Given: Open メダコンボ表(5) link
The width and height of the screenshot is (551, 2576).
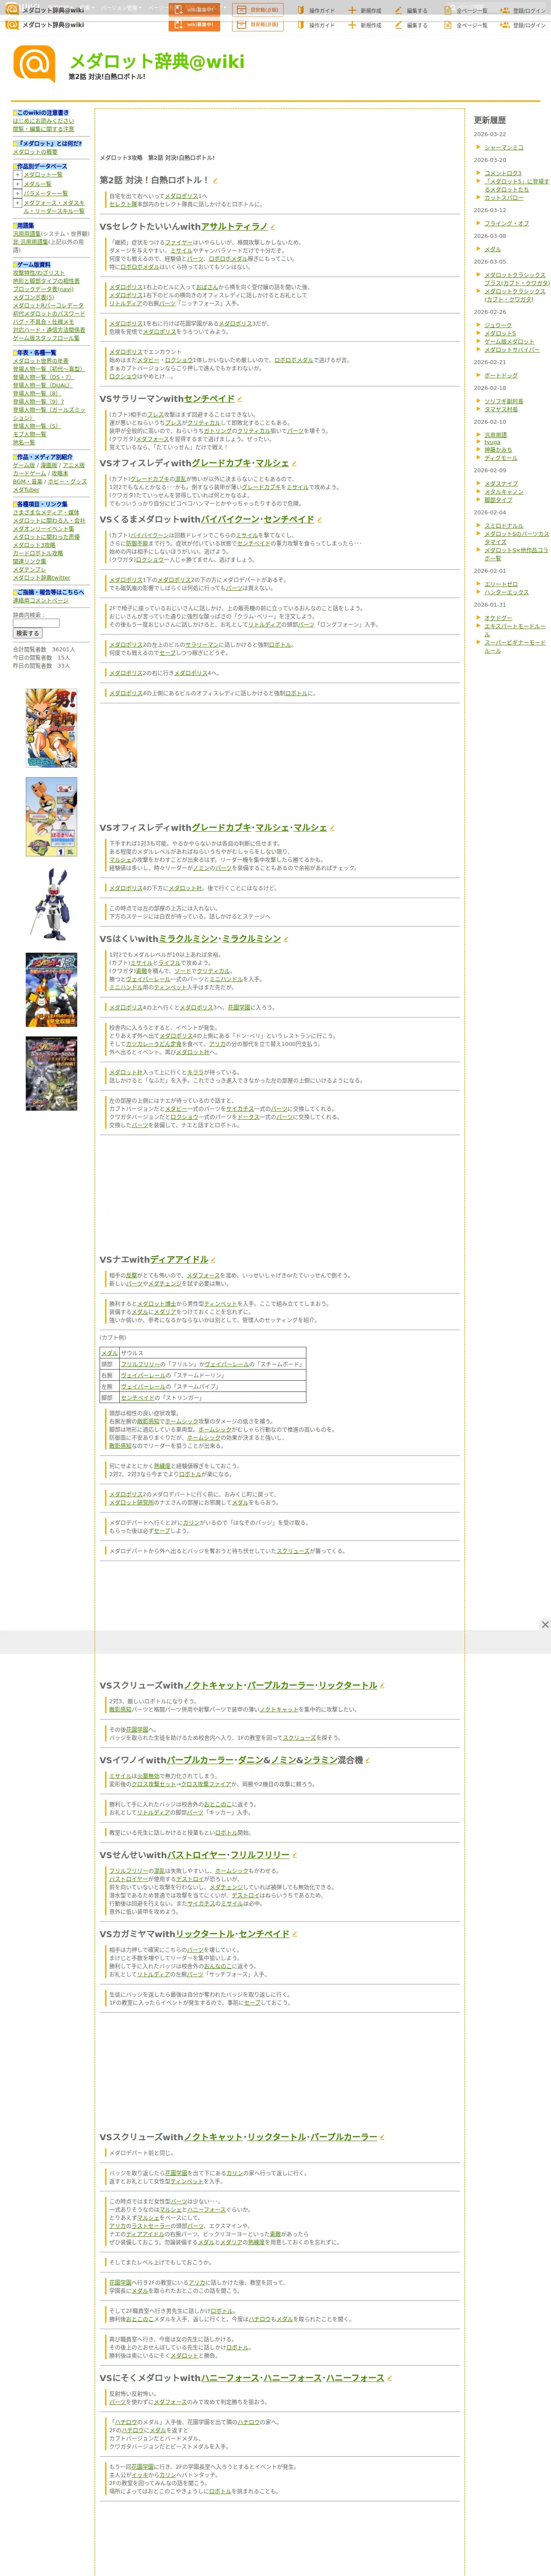Looking at the screenshot, I should pyautogui.click(x=34, y=297).
